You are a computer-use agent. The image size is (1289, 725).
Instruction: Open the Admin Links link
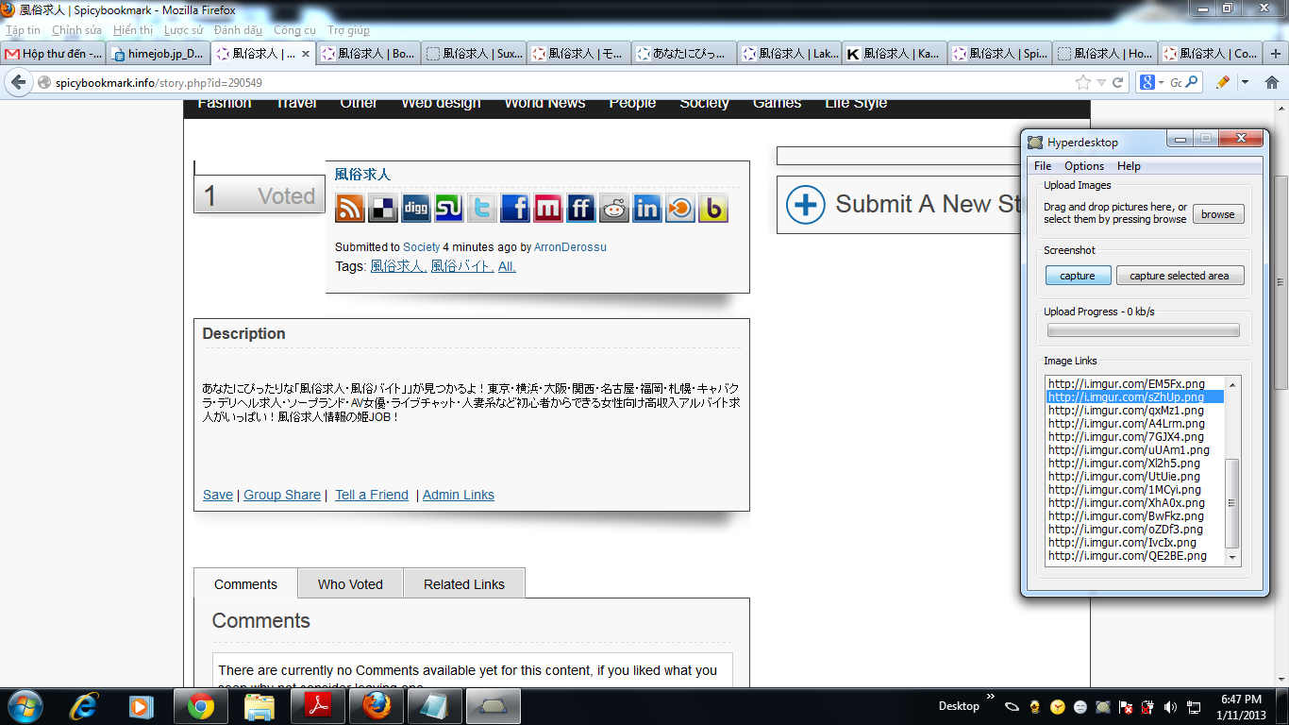(x=459, y=495)
